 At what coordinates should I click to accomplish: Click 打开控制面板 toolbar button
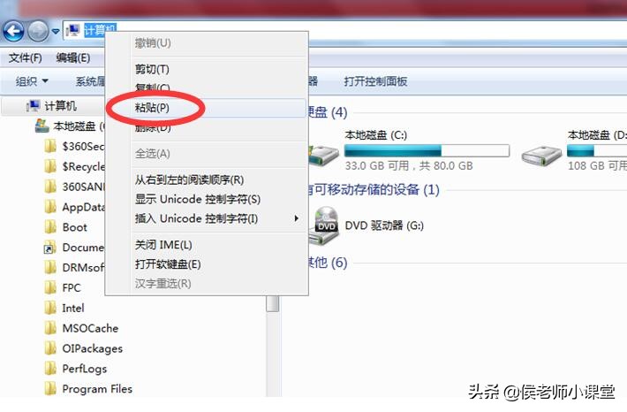[x=375, y=81]
